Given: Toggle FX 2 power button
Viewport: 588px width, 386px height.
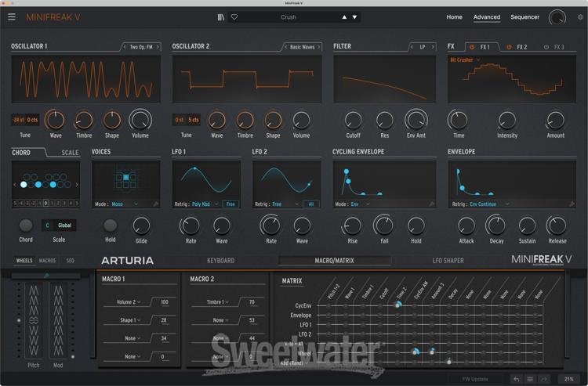Looking at the screenshot, I should [510, 47].
